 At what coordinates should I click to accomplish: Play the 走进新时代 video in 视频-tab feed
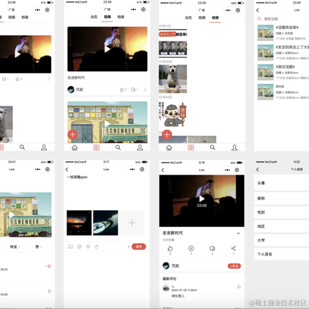(x=107, y=49)
